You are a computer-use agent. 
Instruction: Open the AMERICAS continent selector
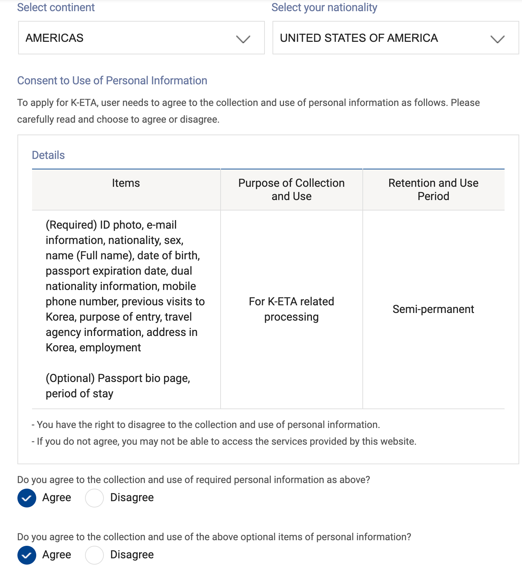(x=141, y=38)
